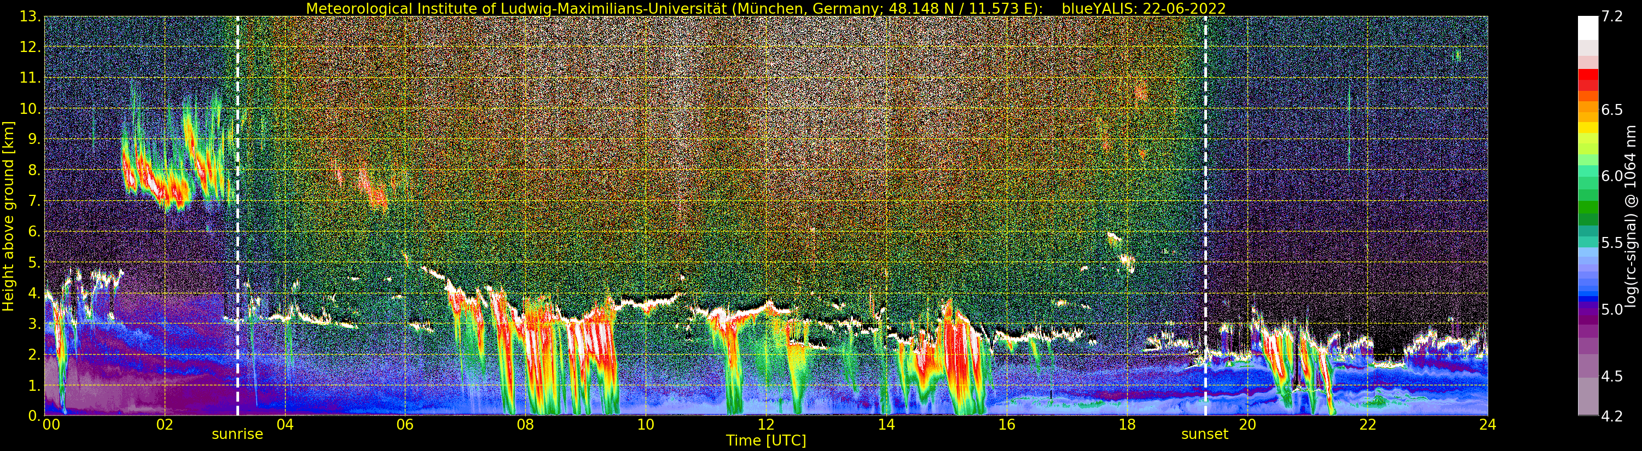Click the height tick label '12.'
Image resolution: width=1642 pixels, height=451 pixels.
point(30,47)
